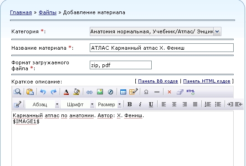The image size is (246, 166).
Task: Click the edit pencil icon in second toolbar row
Action: [18, 104]
